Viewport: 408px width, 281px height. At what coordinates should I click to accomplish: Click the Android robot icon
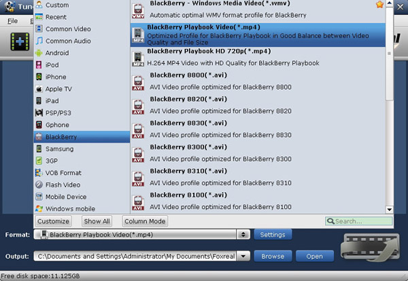point(39,53)
